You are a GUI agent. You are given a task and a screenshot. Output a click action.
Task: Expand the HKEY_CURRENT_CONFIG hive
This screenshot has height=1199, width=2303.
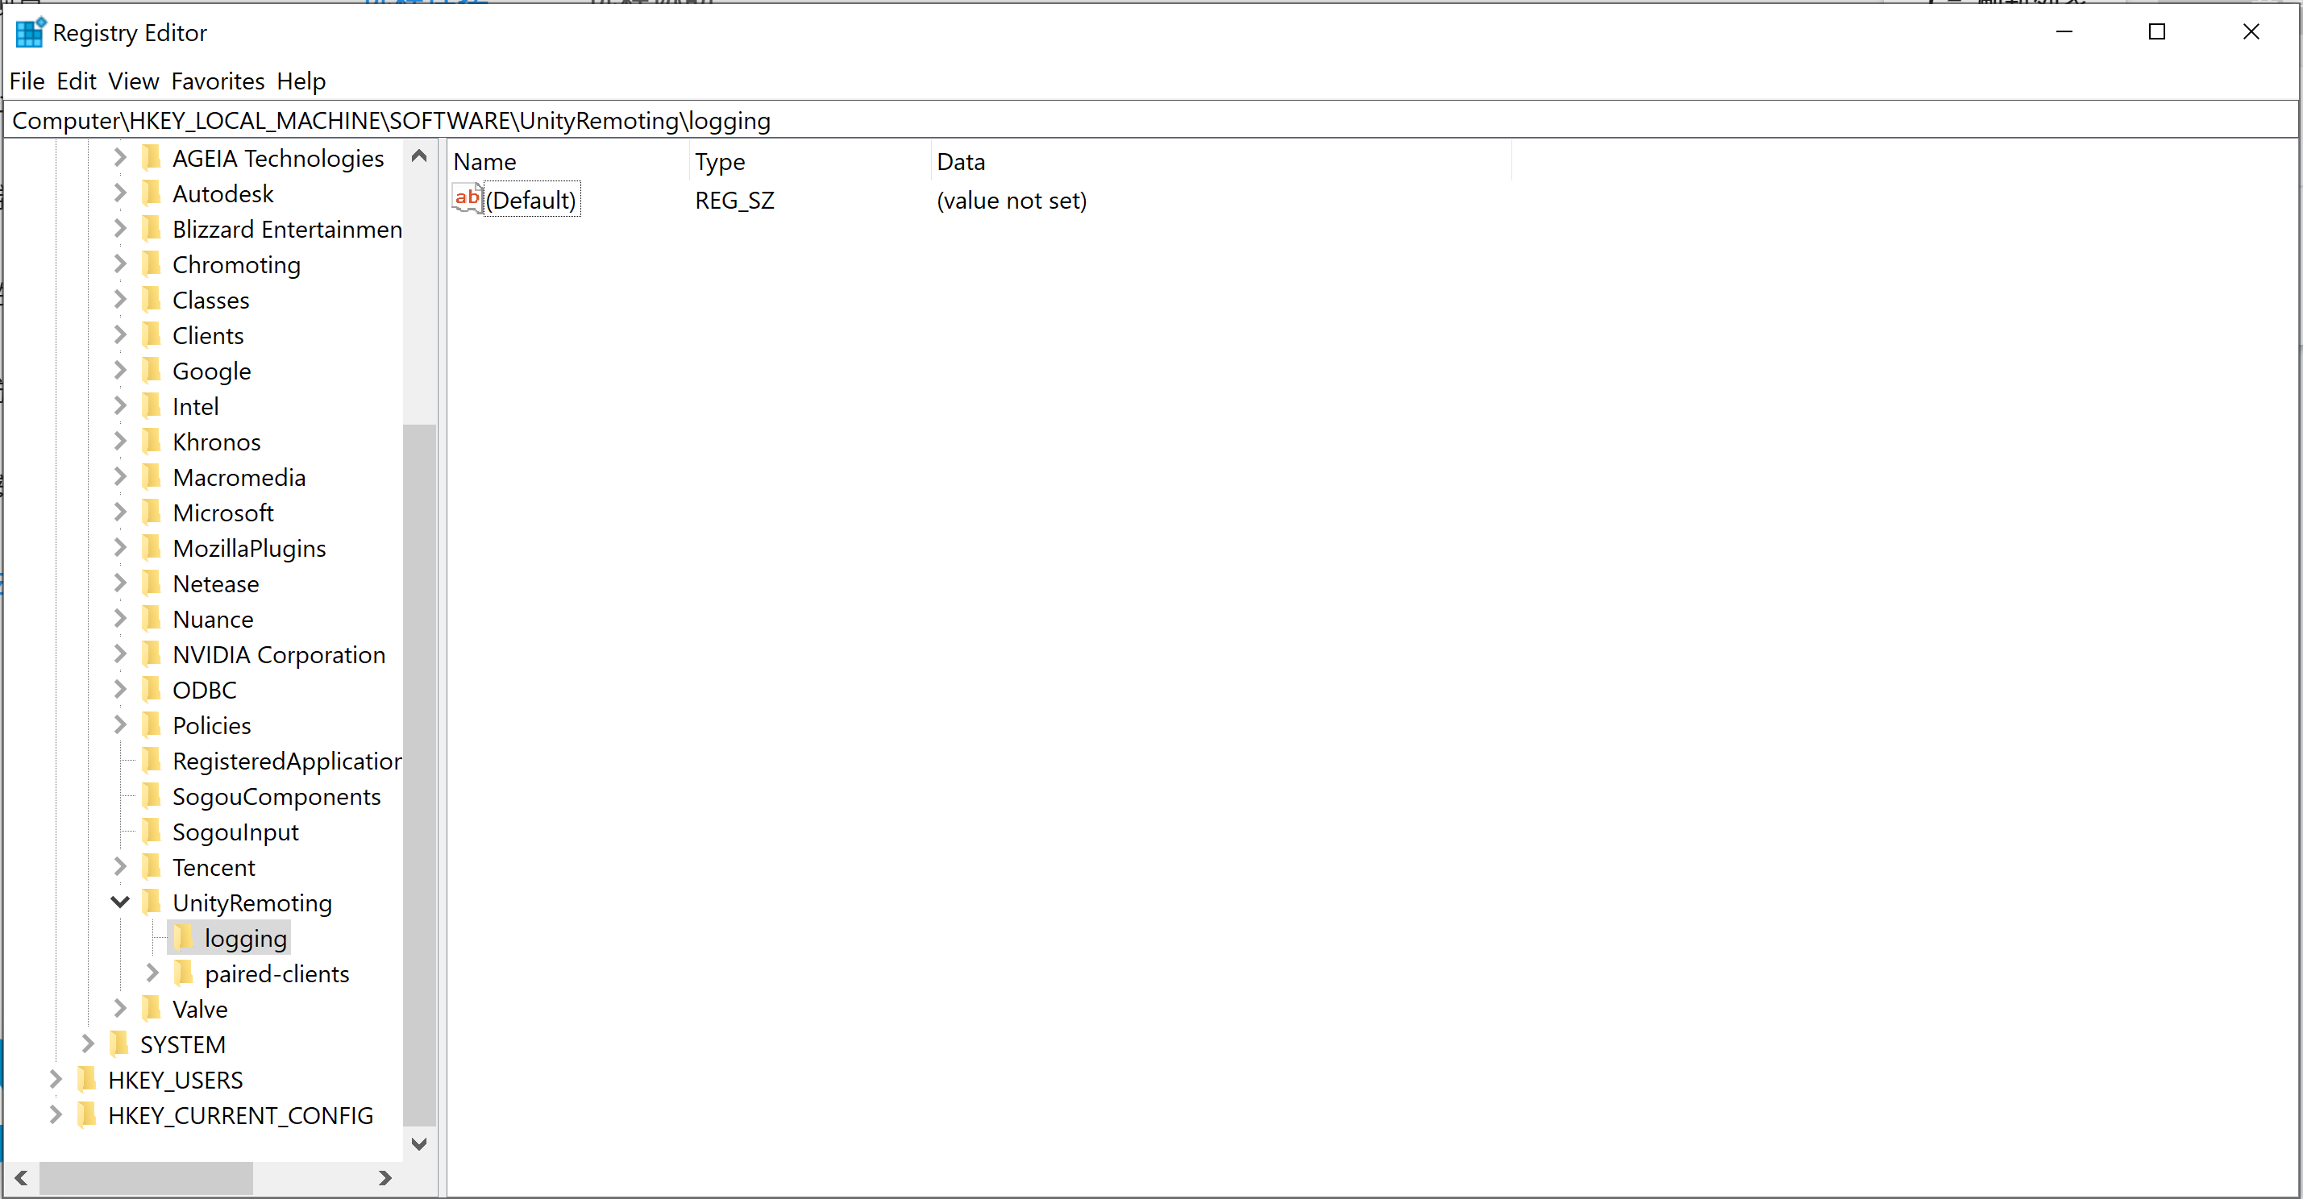(x=56, y=1114)
